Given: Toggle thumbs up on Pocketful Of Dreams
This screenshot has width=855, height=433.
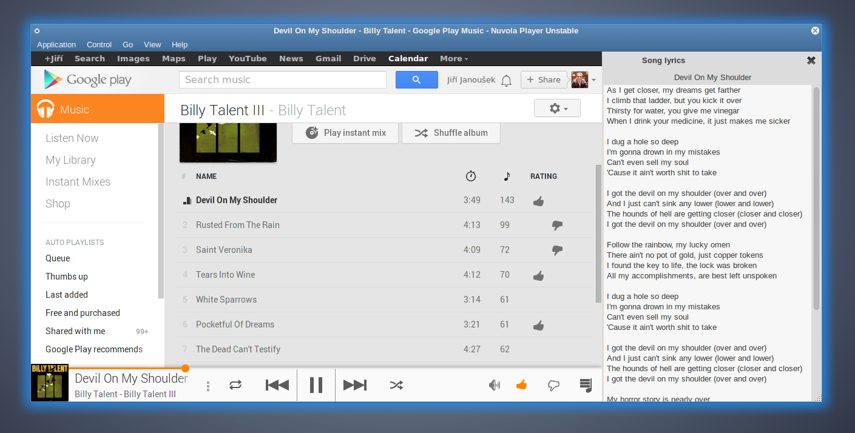Looking at the screenshot, I should [x=538, y=325].
